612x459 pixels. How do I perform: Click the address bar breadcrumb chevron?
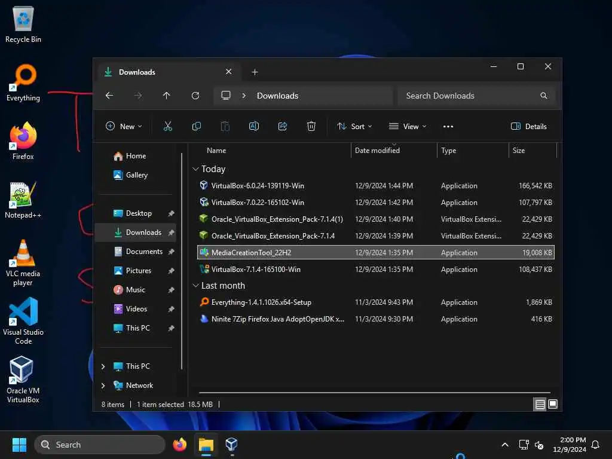pyautogui.click(x=244, y=96)
